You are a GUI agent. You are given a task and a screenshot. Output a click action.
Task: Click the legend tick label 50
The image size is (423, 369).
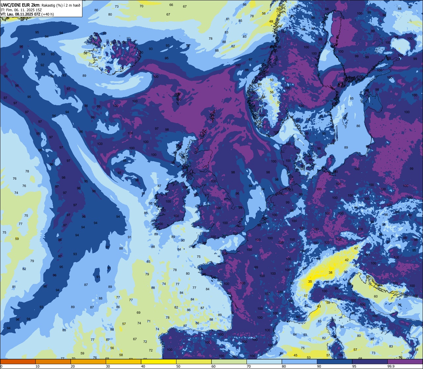[178, 366]
